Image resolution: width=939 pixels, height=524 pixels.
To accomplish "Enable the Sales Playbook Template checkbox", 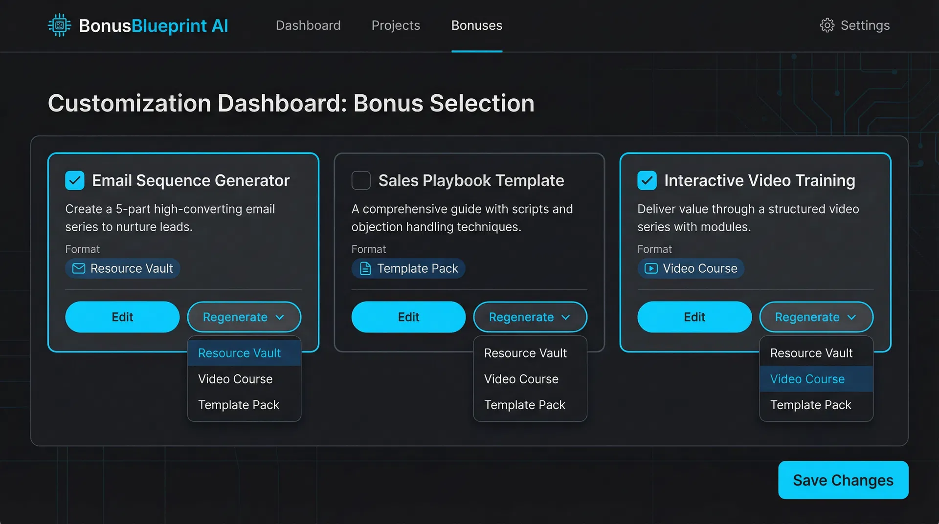I will [x=360, y=180].
